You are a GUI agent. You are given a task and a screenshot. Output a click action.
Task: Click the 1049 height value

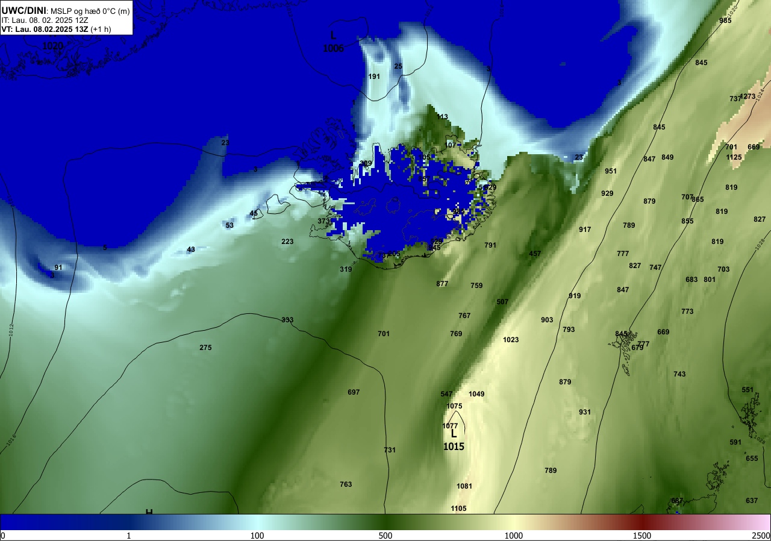476,394
